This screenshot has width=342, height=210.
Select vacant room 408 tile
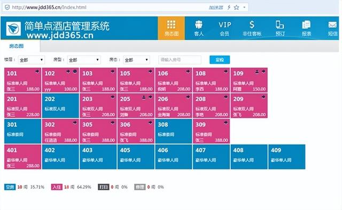tap(249, 157)
